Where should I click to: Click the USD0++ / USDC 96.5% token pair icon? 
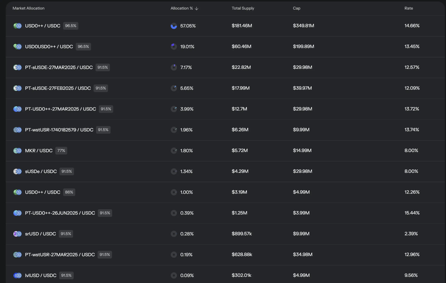[x=17, y=26]
